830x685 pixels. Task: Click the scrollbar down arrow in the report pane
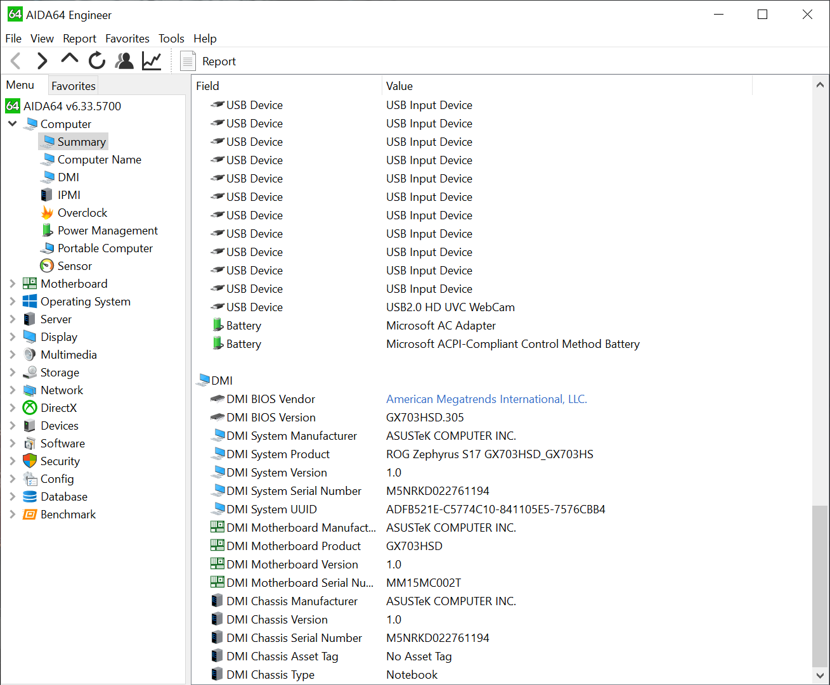coord(820,675)
